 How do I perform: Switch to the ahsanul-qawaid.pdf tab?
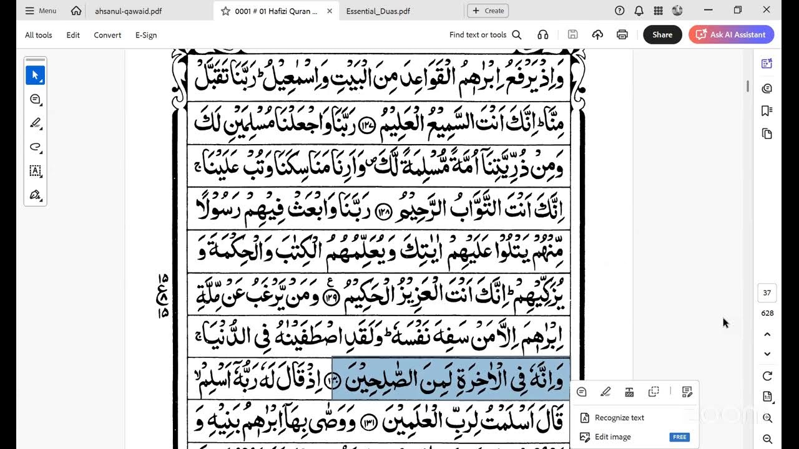point(128,11)
